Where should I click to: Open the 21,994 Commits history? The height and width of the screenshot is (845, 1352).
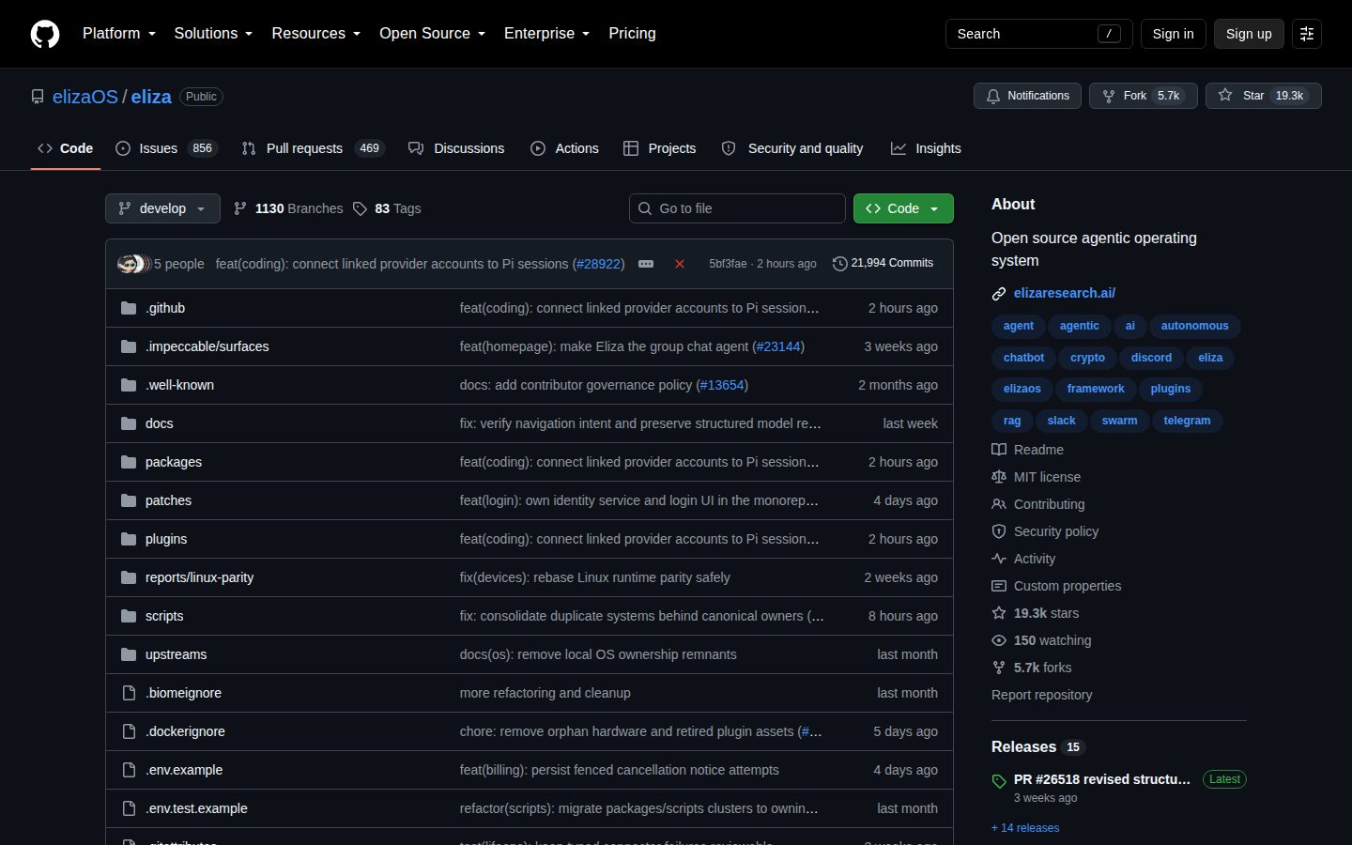coord(883,264)
